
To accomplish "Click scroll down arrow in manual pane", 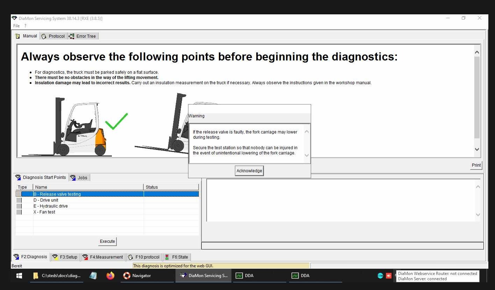I will point(477,149).
